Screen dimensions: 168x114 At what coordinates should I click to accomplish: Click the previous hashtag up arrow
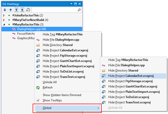click(11, 10)
